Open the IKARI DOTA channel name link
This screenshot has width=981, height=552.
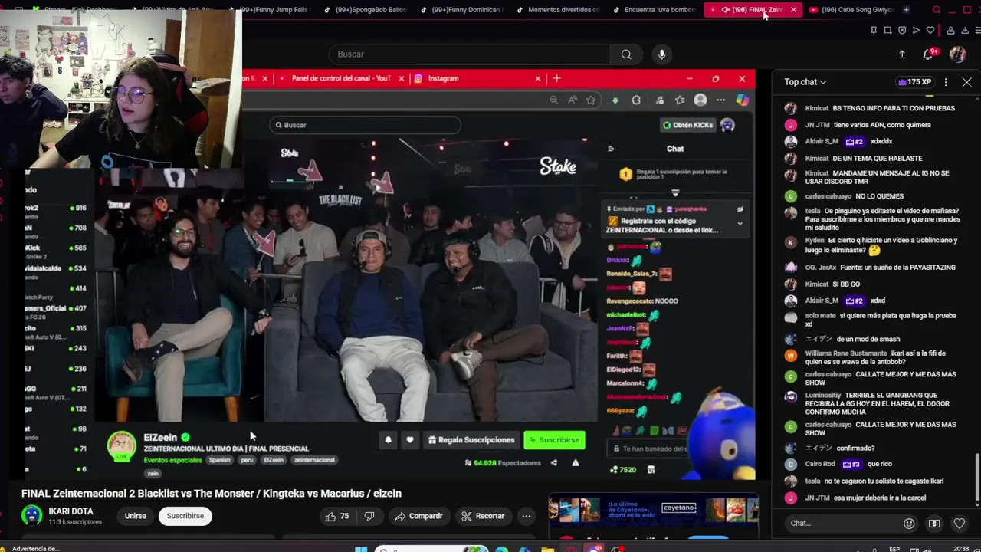[71, 511]
